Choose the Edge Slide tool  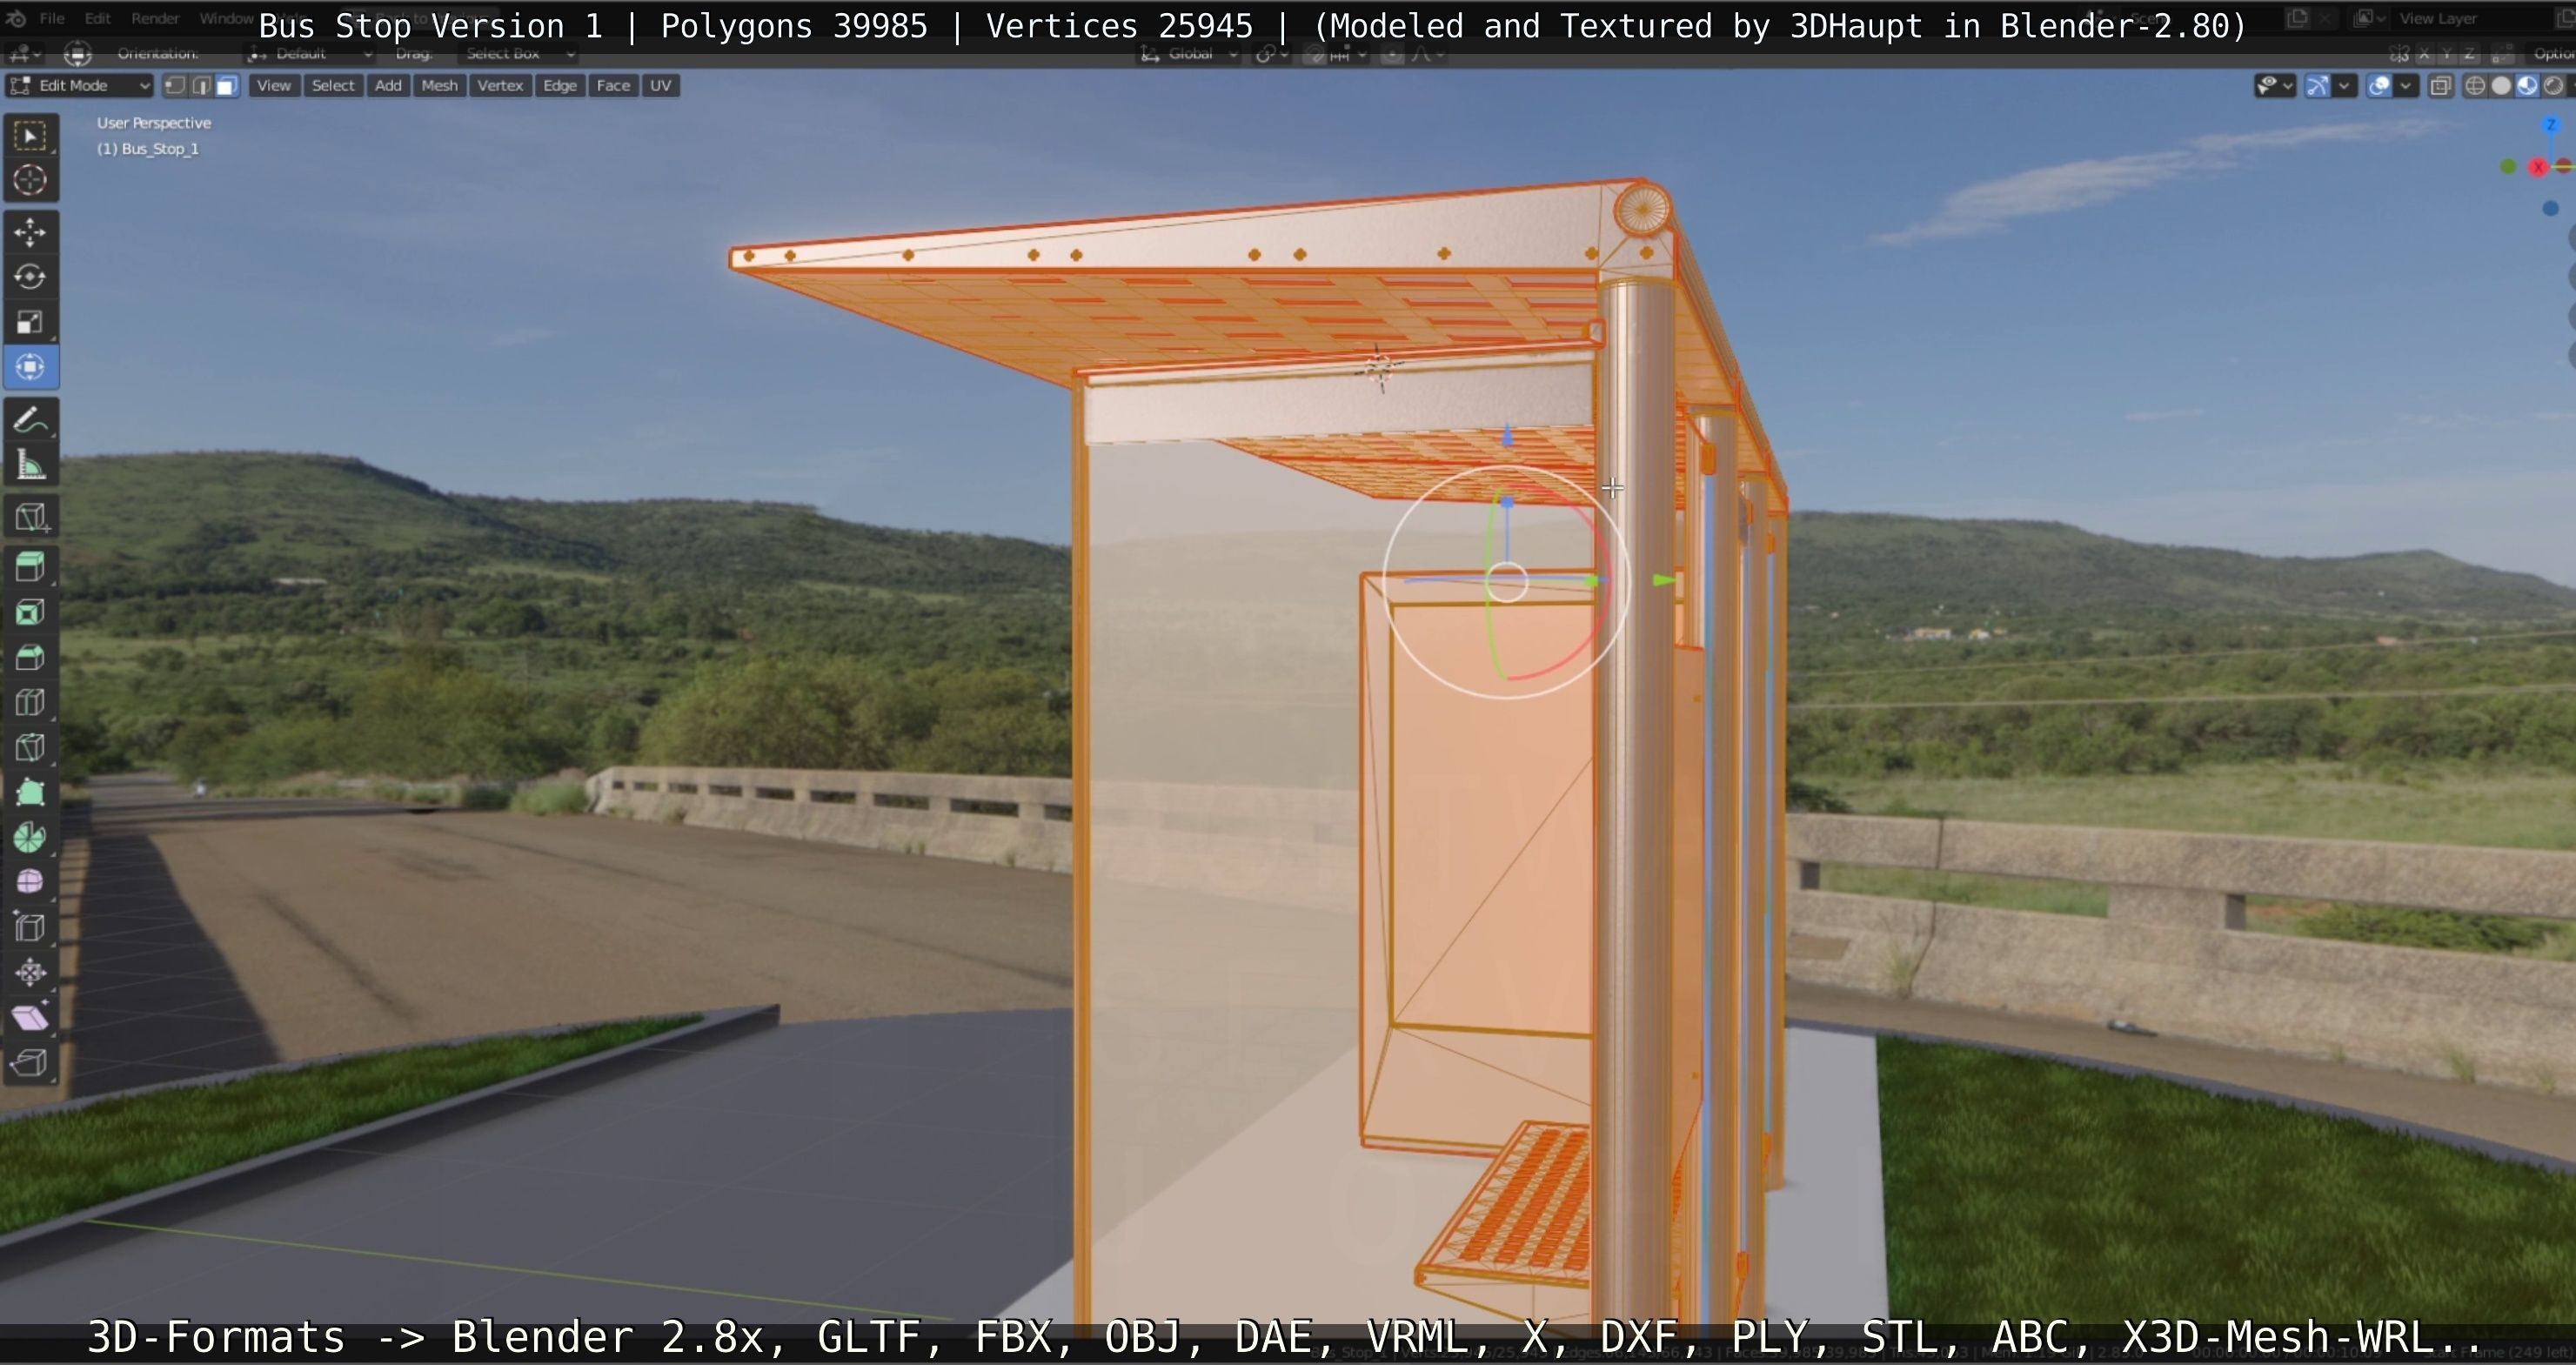coord(30,927)
